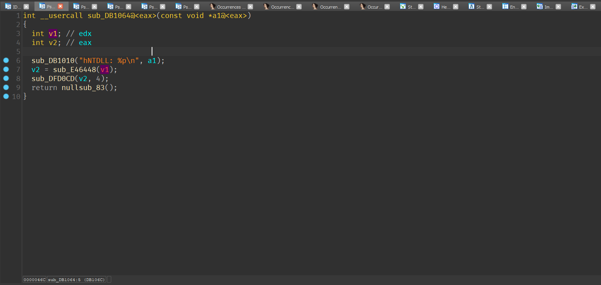Image resolution: width=601 pixels, height=285 pixels.
Task: Close the He... hex tab
Action: click(x=455, y=7)
